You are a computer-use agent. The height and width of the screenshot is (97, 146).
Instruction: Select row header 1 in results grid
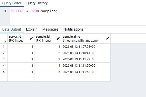point(4,47)
